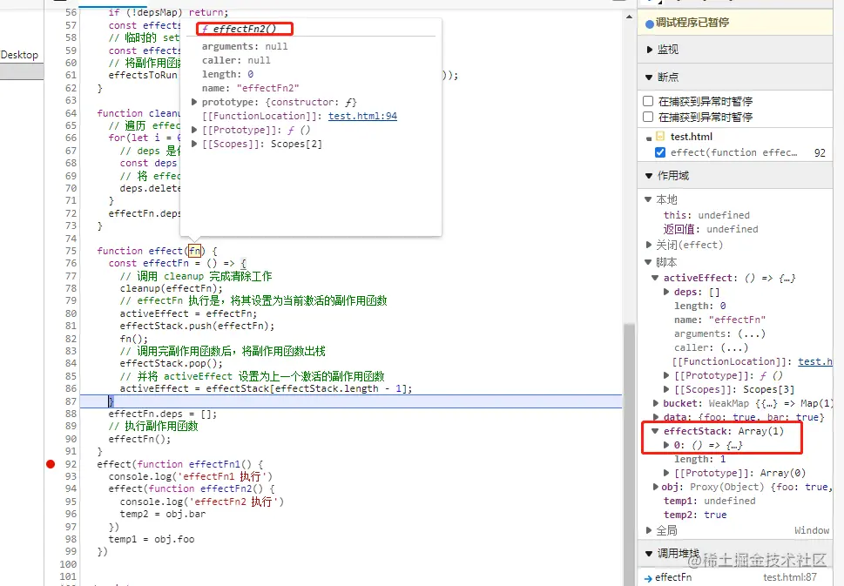Click the Desktop item in the left sidebar
This screenshot has width=844, height=586.
(x=19, y=54)
